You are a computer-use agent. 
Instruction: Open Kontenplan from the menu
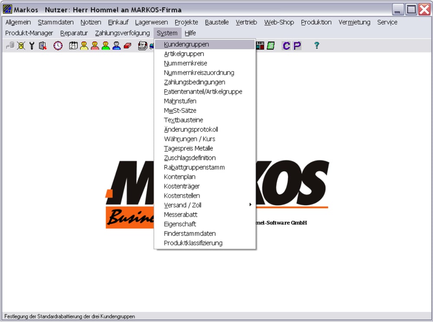click(x=205, y=177)
